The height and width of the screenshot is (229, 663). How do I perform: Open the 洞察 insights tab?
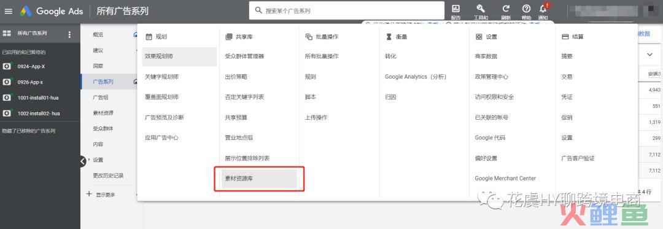click(x=98, y=66)
